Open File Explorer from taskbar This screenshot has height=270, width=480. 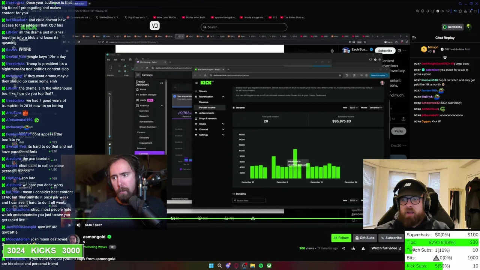click(252, 265)
